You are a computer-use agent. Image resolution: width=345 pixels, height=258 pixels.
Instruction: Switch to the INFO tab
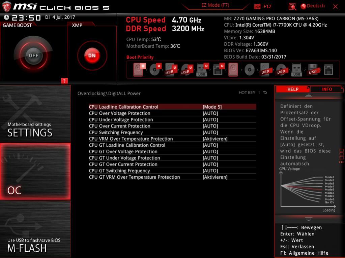click(327, 89)
